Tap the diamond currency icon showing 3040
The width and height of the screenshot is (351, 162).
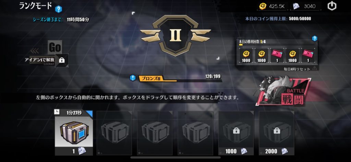296,6
